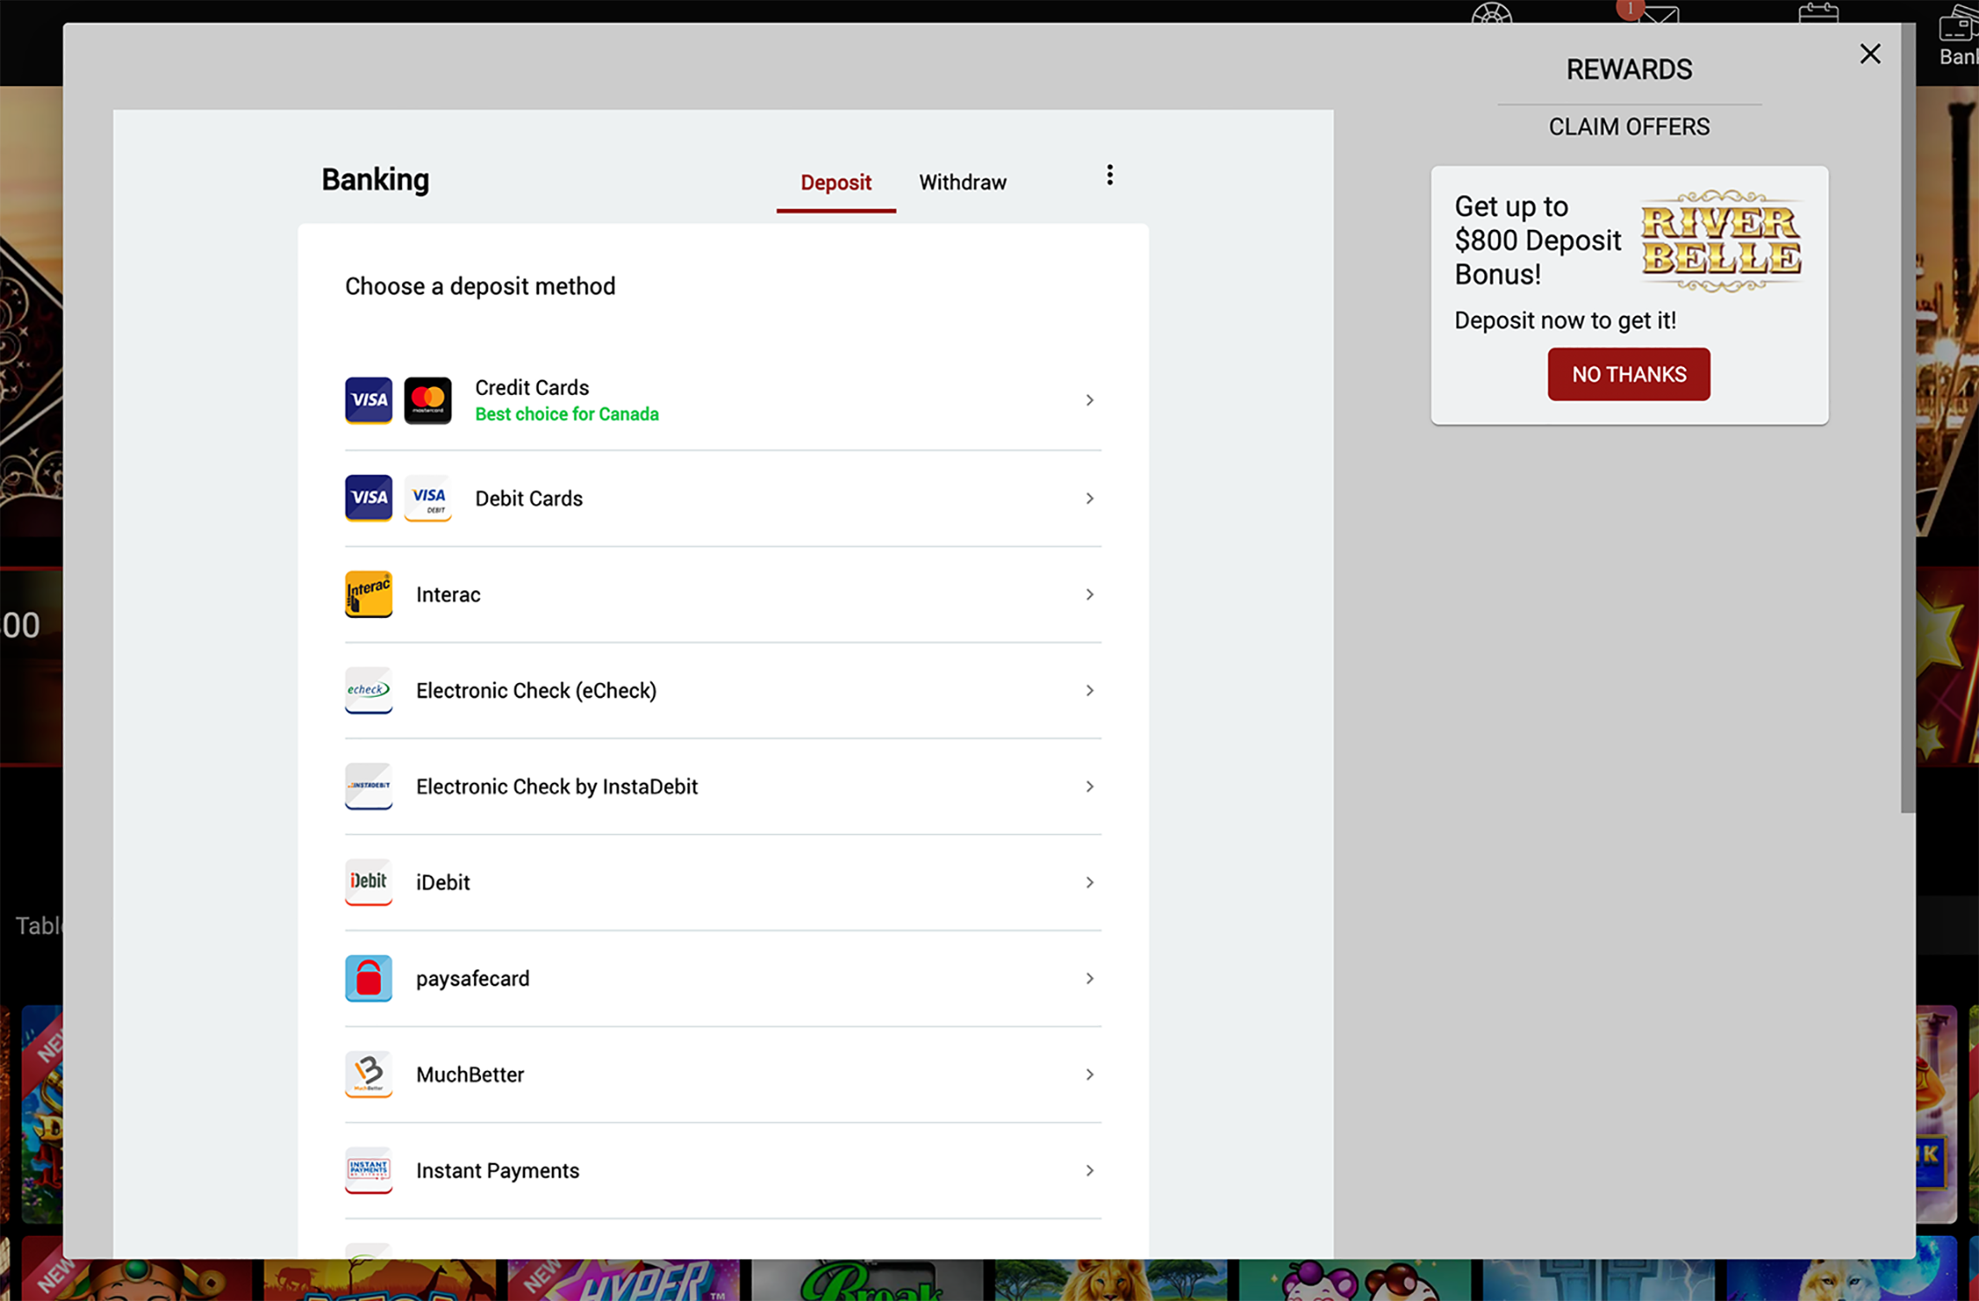Click the InstaDebit logo icon
Image resolution: width=1979 pixels, height=1301 pixels.
coord(368,786)
